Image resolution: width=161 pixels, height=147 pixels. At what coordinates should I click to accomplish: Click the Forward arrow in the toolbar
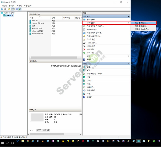pos(5,9)
